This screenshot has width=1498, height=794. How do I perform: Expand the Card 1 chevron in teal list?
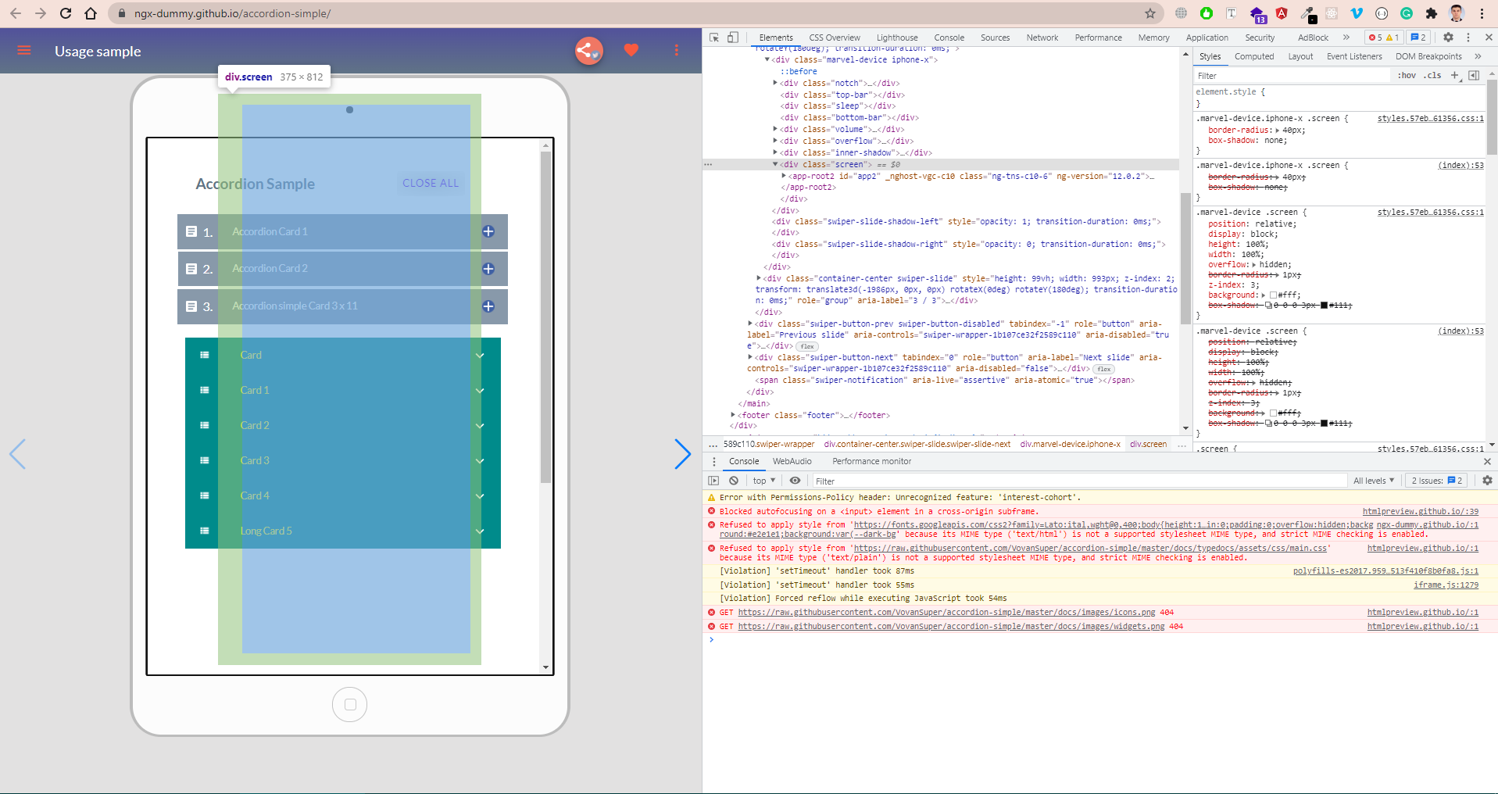(x=480, y=391)
